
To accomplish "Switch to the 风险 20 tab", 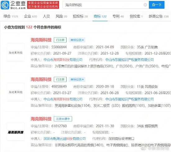I will point(61,16).
